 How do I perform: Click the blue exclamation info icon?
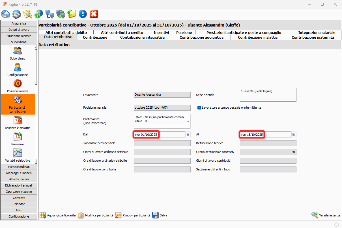tap(83, 14)
